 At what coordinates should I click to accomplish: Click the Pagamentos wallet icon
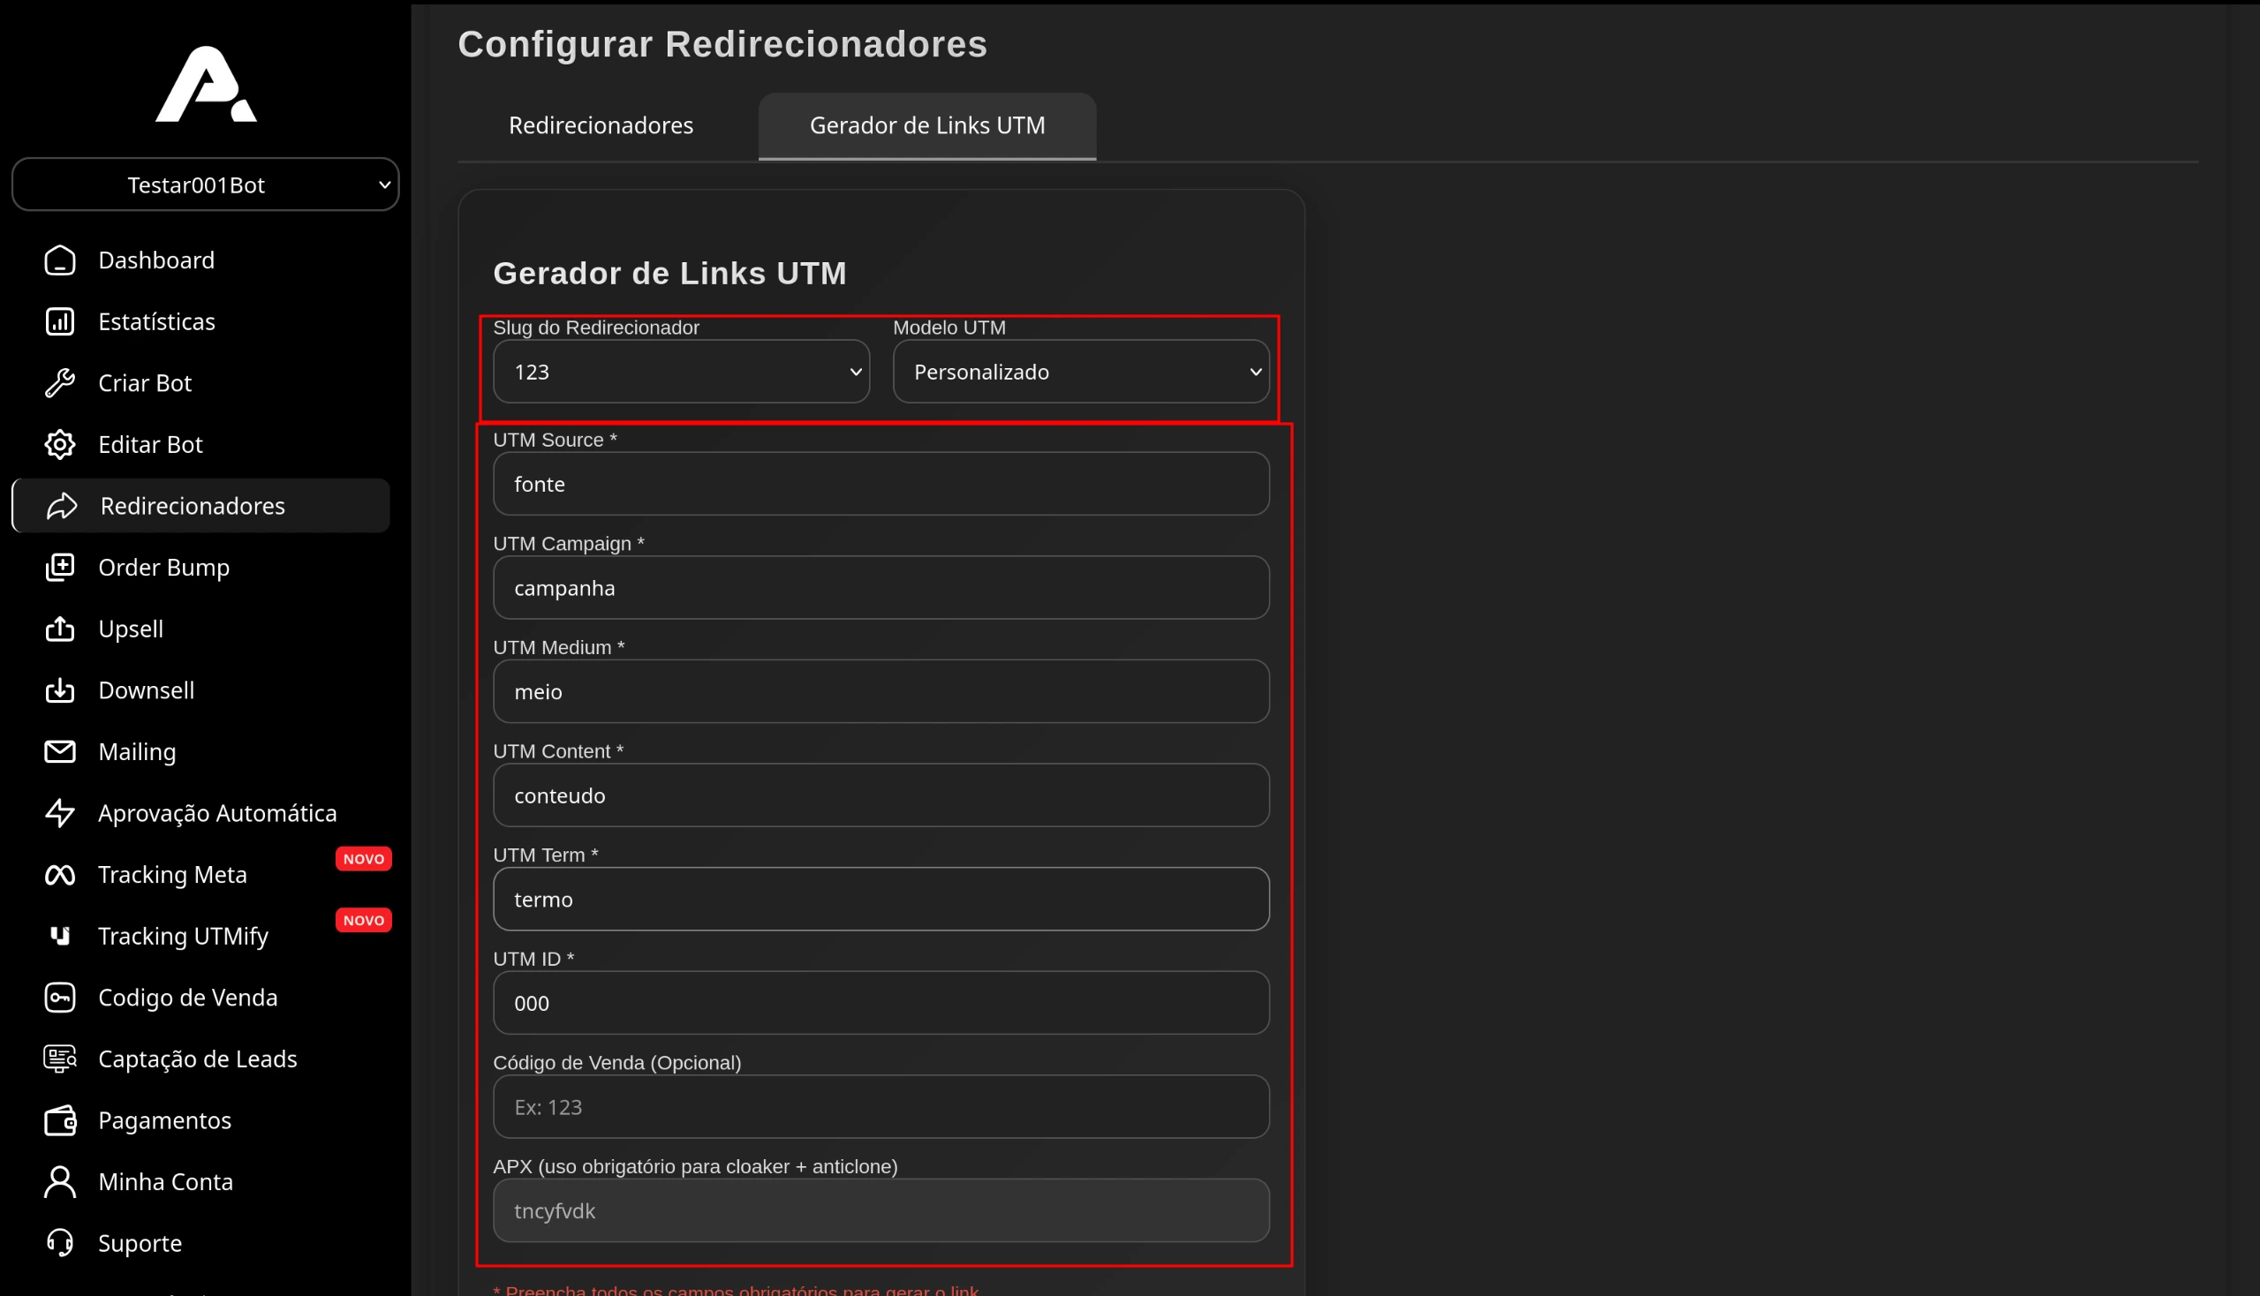(x=60, y=1119)
